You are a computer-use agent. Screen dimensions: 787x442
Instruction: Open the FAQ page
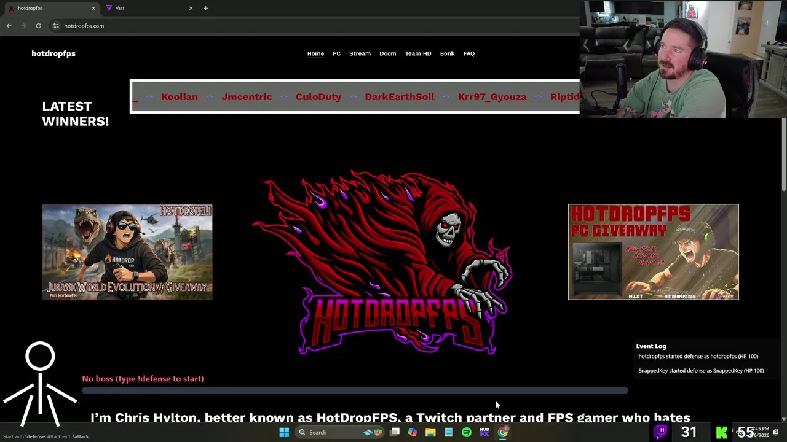(469, 53)
